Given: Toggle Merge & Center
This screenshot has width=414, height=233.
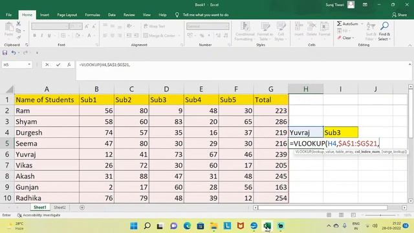Looking at the screenshot, I should coord(159,36).
